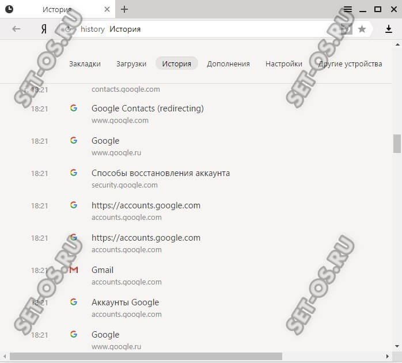This screenshot has width=402, height=363.
Task: Open the browser hamburger menu
Action: pos(348,9)
